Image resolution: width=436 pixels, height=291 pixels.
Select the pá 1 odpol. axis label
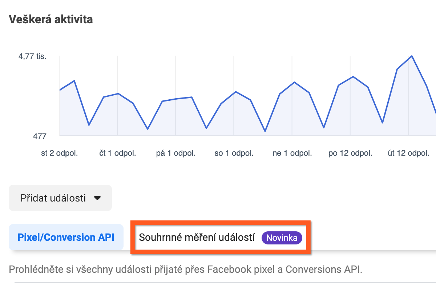(x=176, y=153)
